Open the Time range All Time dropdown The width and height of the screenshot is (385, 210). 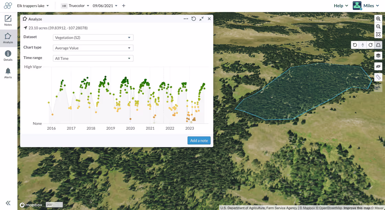click(93, 58)
